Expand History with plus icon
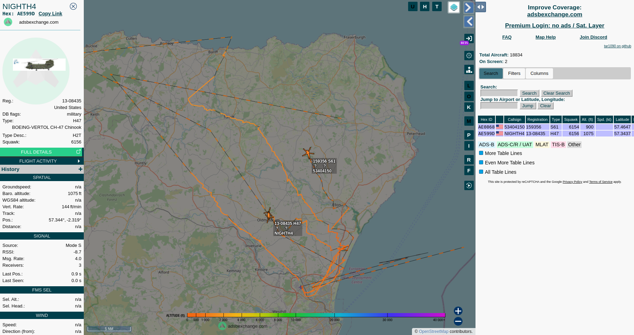The height and width of the screenshot is (335, 634). pos(80,169)
